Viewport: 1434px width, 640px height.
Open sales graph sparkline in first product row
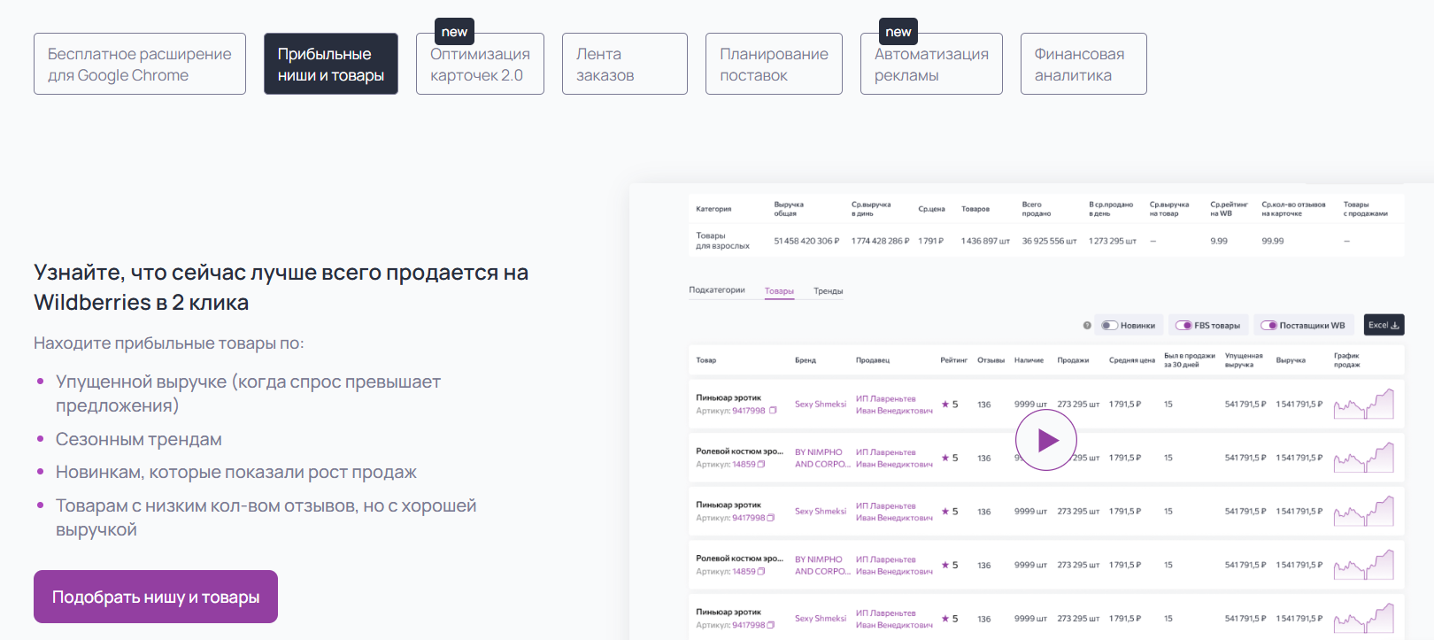coord(1363,405)
